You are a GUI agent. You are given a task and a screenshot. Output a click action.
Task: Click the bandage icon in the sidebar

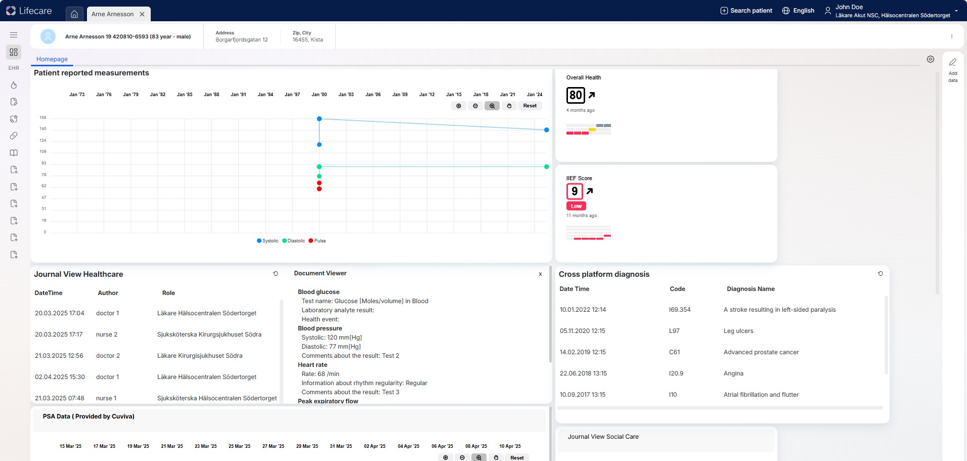click(x=14, y=136)
